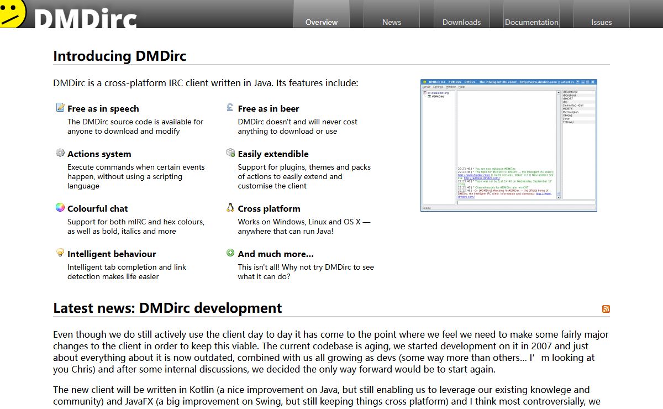The image size is (663, 409).
Task: Click 'Execute commands when certain events' text
Action: pos(136,167)
